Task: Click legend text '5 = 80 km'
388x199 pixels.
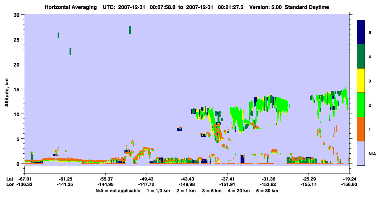Action: 267,191
